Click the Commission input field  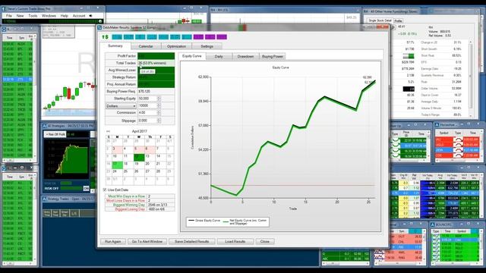coord(147,113)
